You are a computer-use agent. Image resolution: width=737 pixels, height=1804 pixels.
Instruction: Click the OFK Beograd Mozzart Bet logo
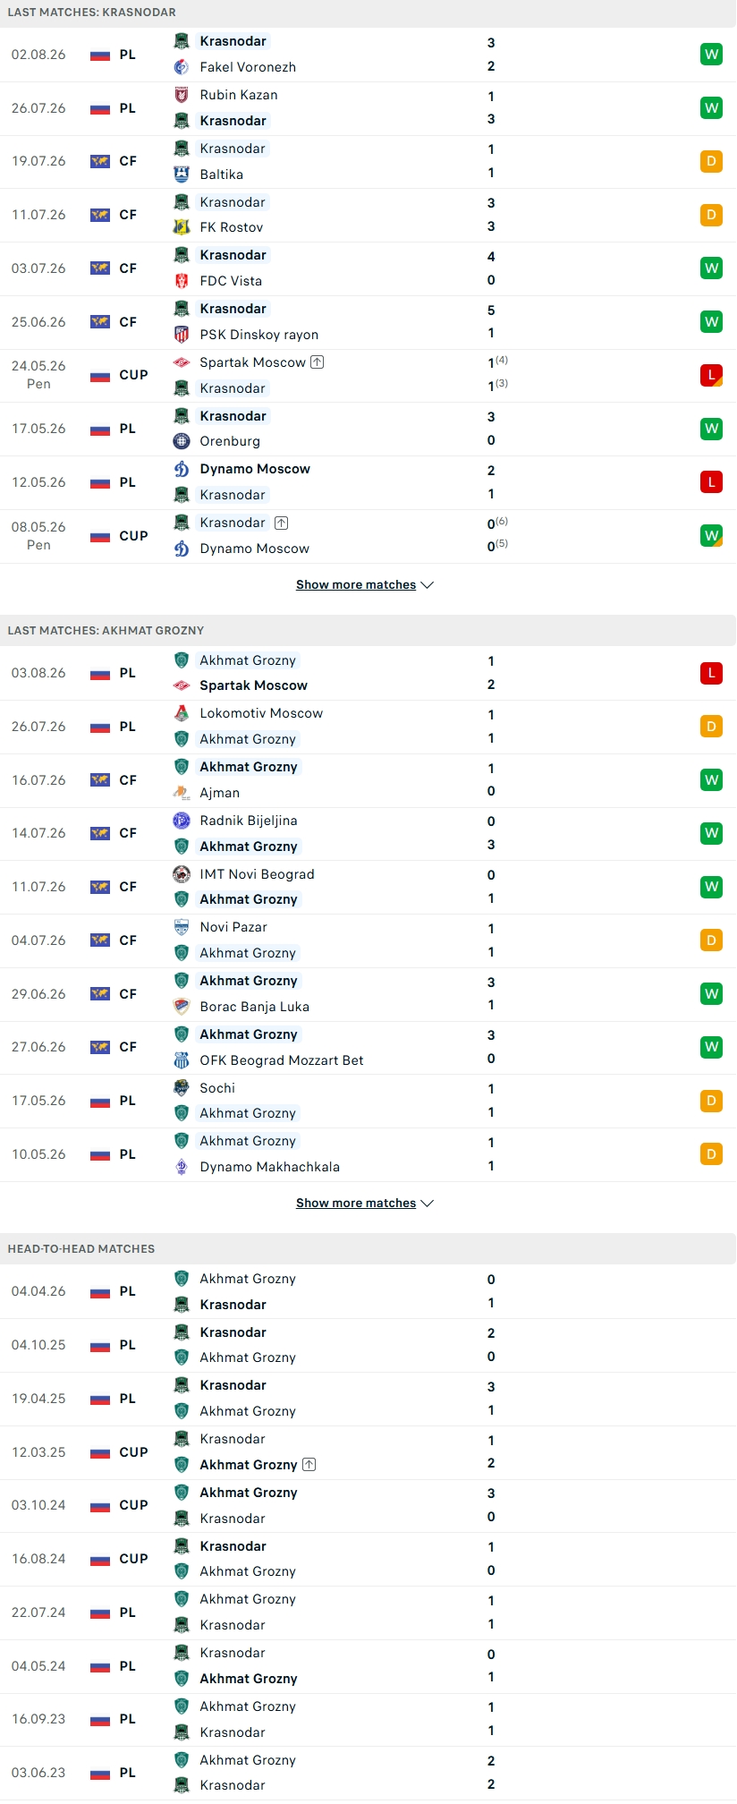(182, 1060)
